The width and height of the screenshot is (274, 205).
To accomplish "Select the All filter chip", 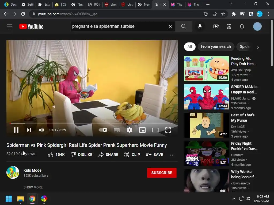I will (190, 46).
